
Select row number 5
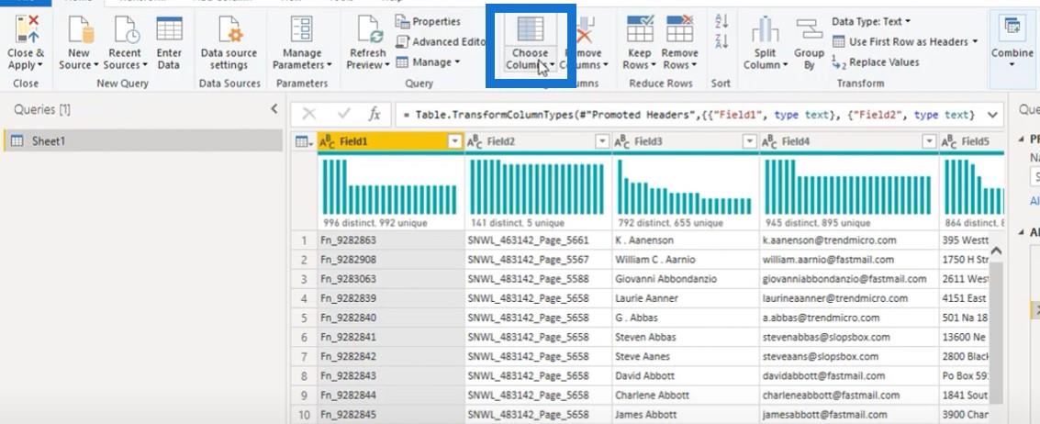304,318
